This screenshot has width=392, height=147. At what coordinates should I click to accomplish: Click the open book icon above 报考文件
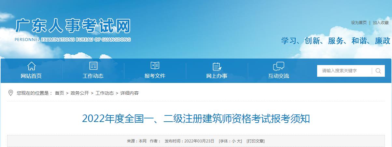155,66
